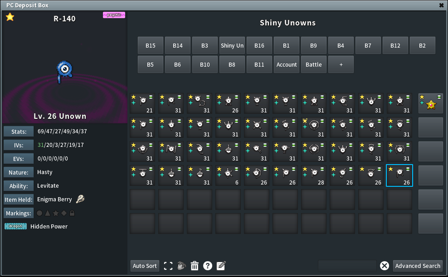
Task: Select box tab B11
Action: [x=259, y=64]
